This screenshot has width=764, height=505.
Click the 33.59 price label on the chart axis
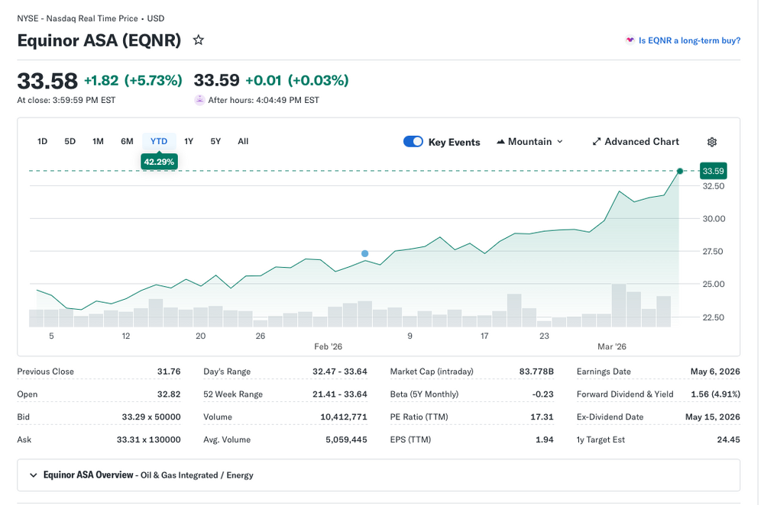pos(714,171)
